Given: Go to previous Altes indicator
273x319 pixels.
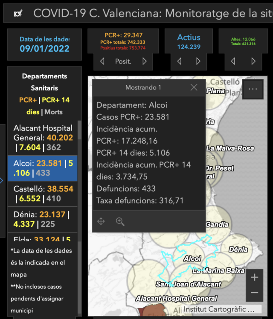Looking at the screenshot, I should coord(233,61).
